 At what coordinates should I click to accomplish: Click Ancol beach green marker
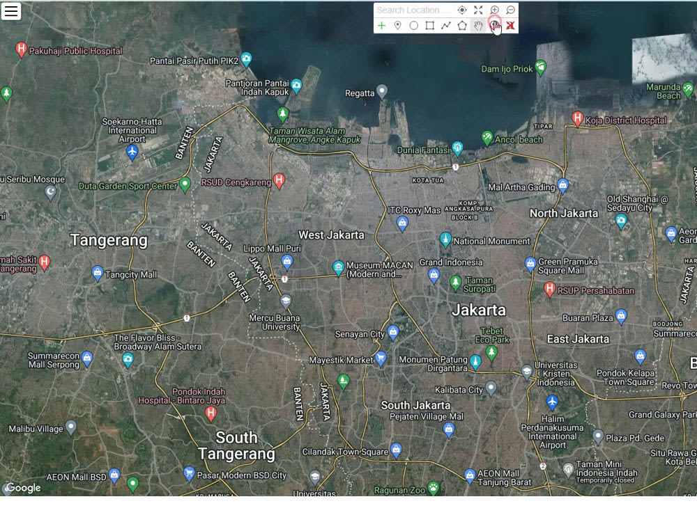coord(487,138)
